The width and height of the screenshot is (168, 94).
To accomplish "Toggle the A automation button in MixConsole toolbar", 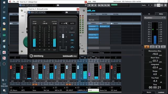I will pyautogui.click(x=95, y=5).
